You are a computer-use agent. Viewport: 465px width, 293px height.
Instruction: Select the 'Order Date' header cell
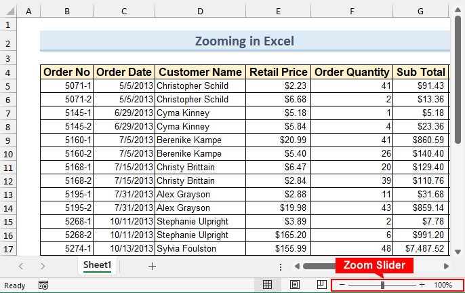(124, 72)
